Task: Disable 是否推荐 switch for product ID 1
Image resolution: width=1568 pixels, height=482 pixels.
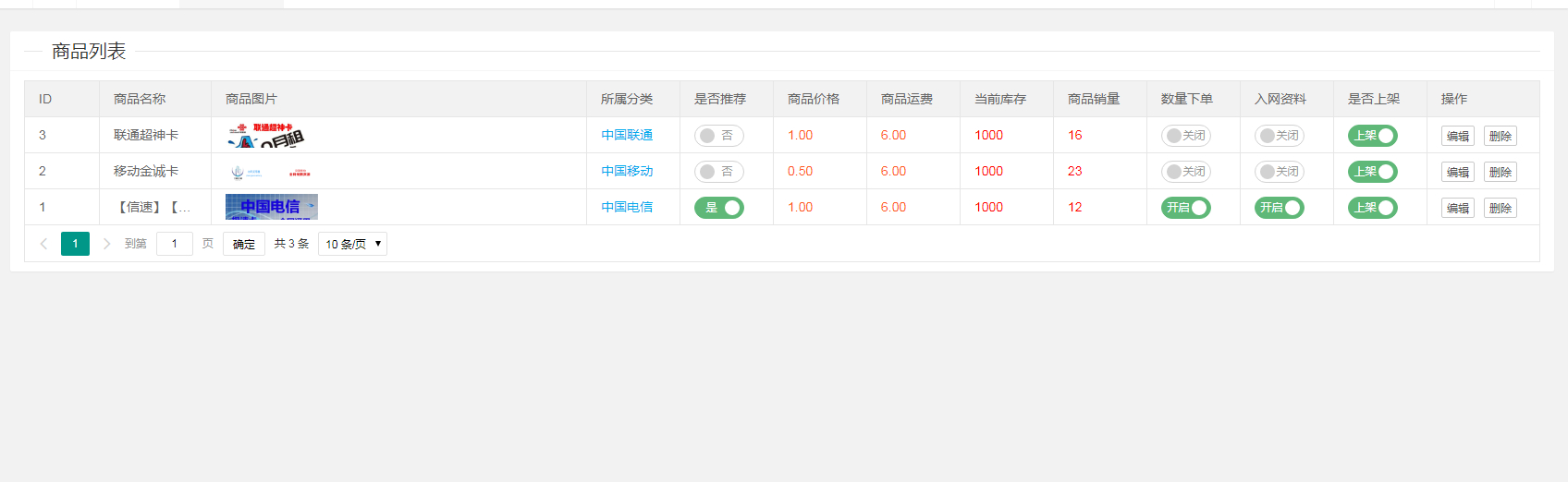Action: 718,208
